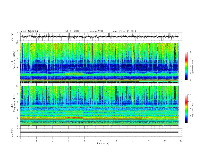This screenshot has height=158, width=204.
Task: Click the 'start UT = 17:30:1' text
Action: tap(124, 31)
